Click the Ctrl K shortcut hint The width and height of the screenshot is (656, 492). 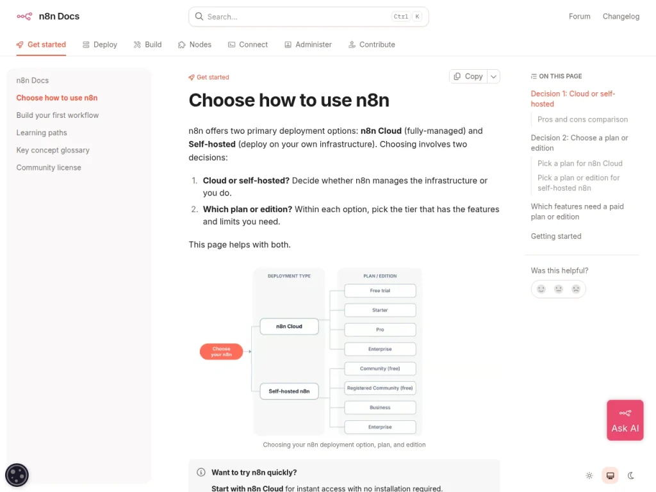[407, 16]
